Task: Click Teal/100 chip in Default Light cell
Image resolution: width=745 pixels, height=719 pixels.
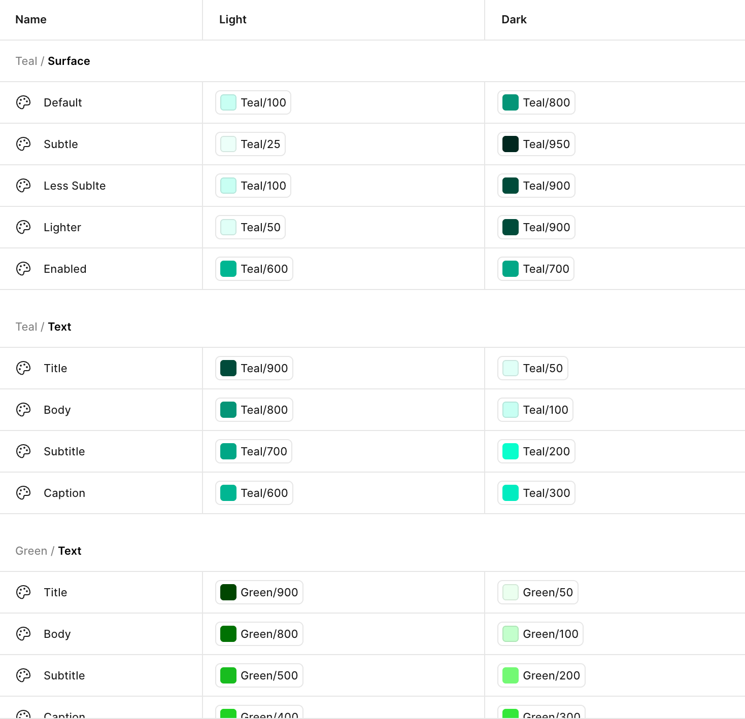Action: coord(253,102)
